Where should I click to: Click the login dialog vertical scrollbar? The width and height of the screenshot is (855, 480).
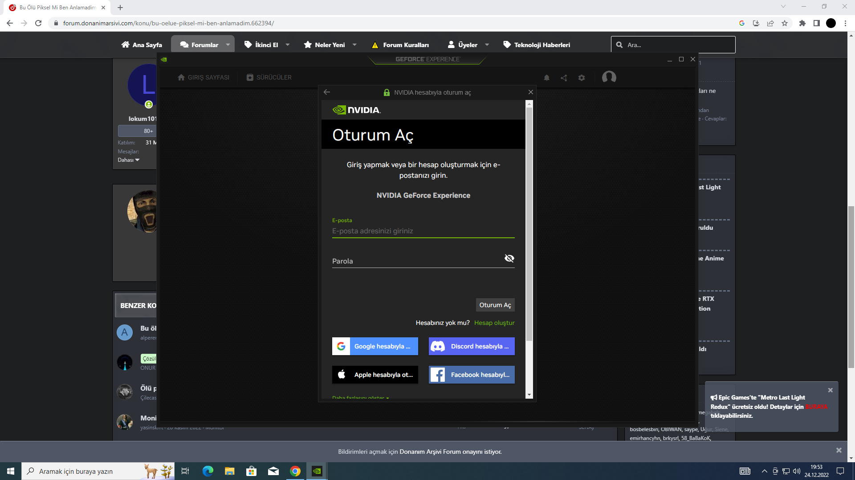529,222
